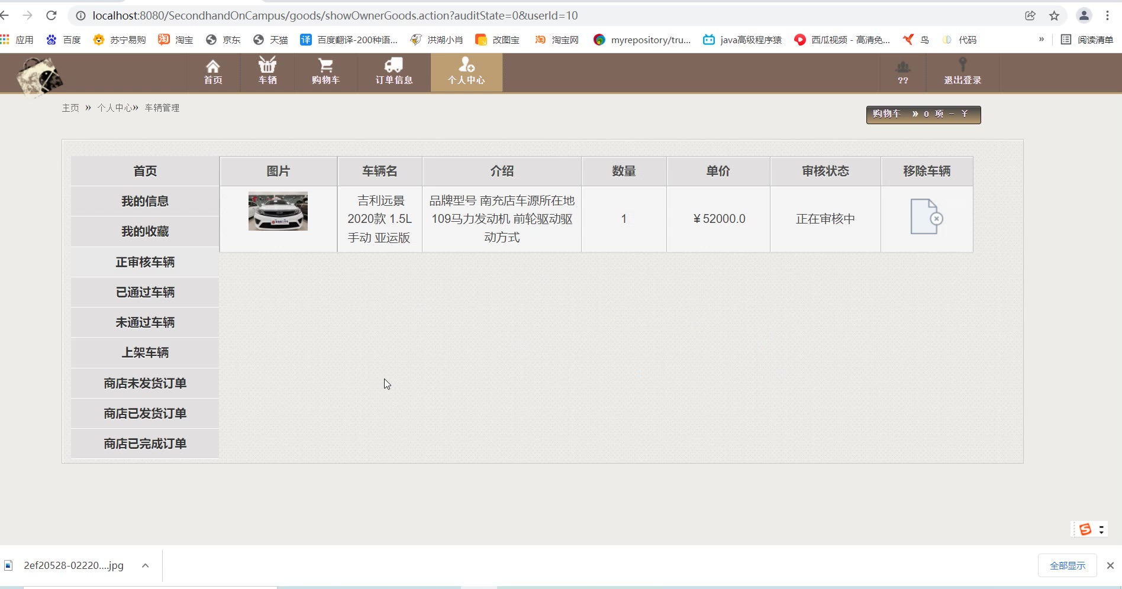Open order info truck icon
Image resolution: width=1122 pixels, height=589 pixels.
click(394, 65)
